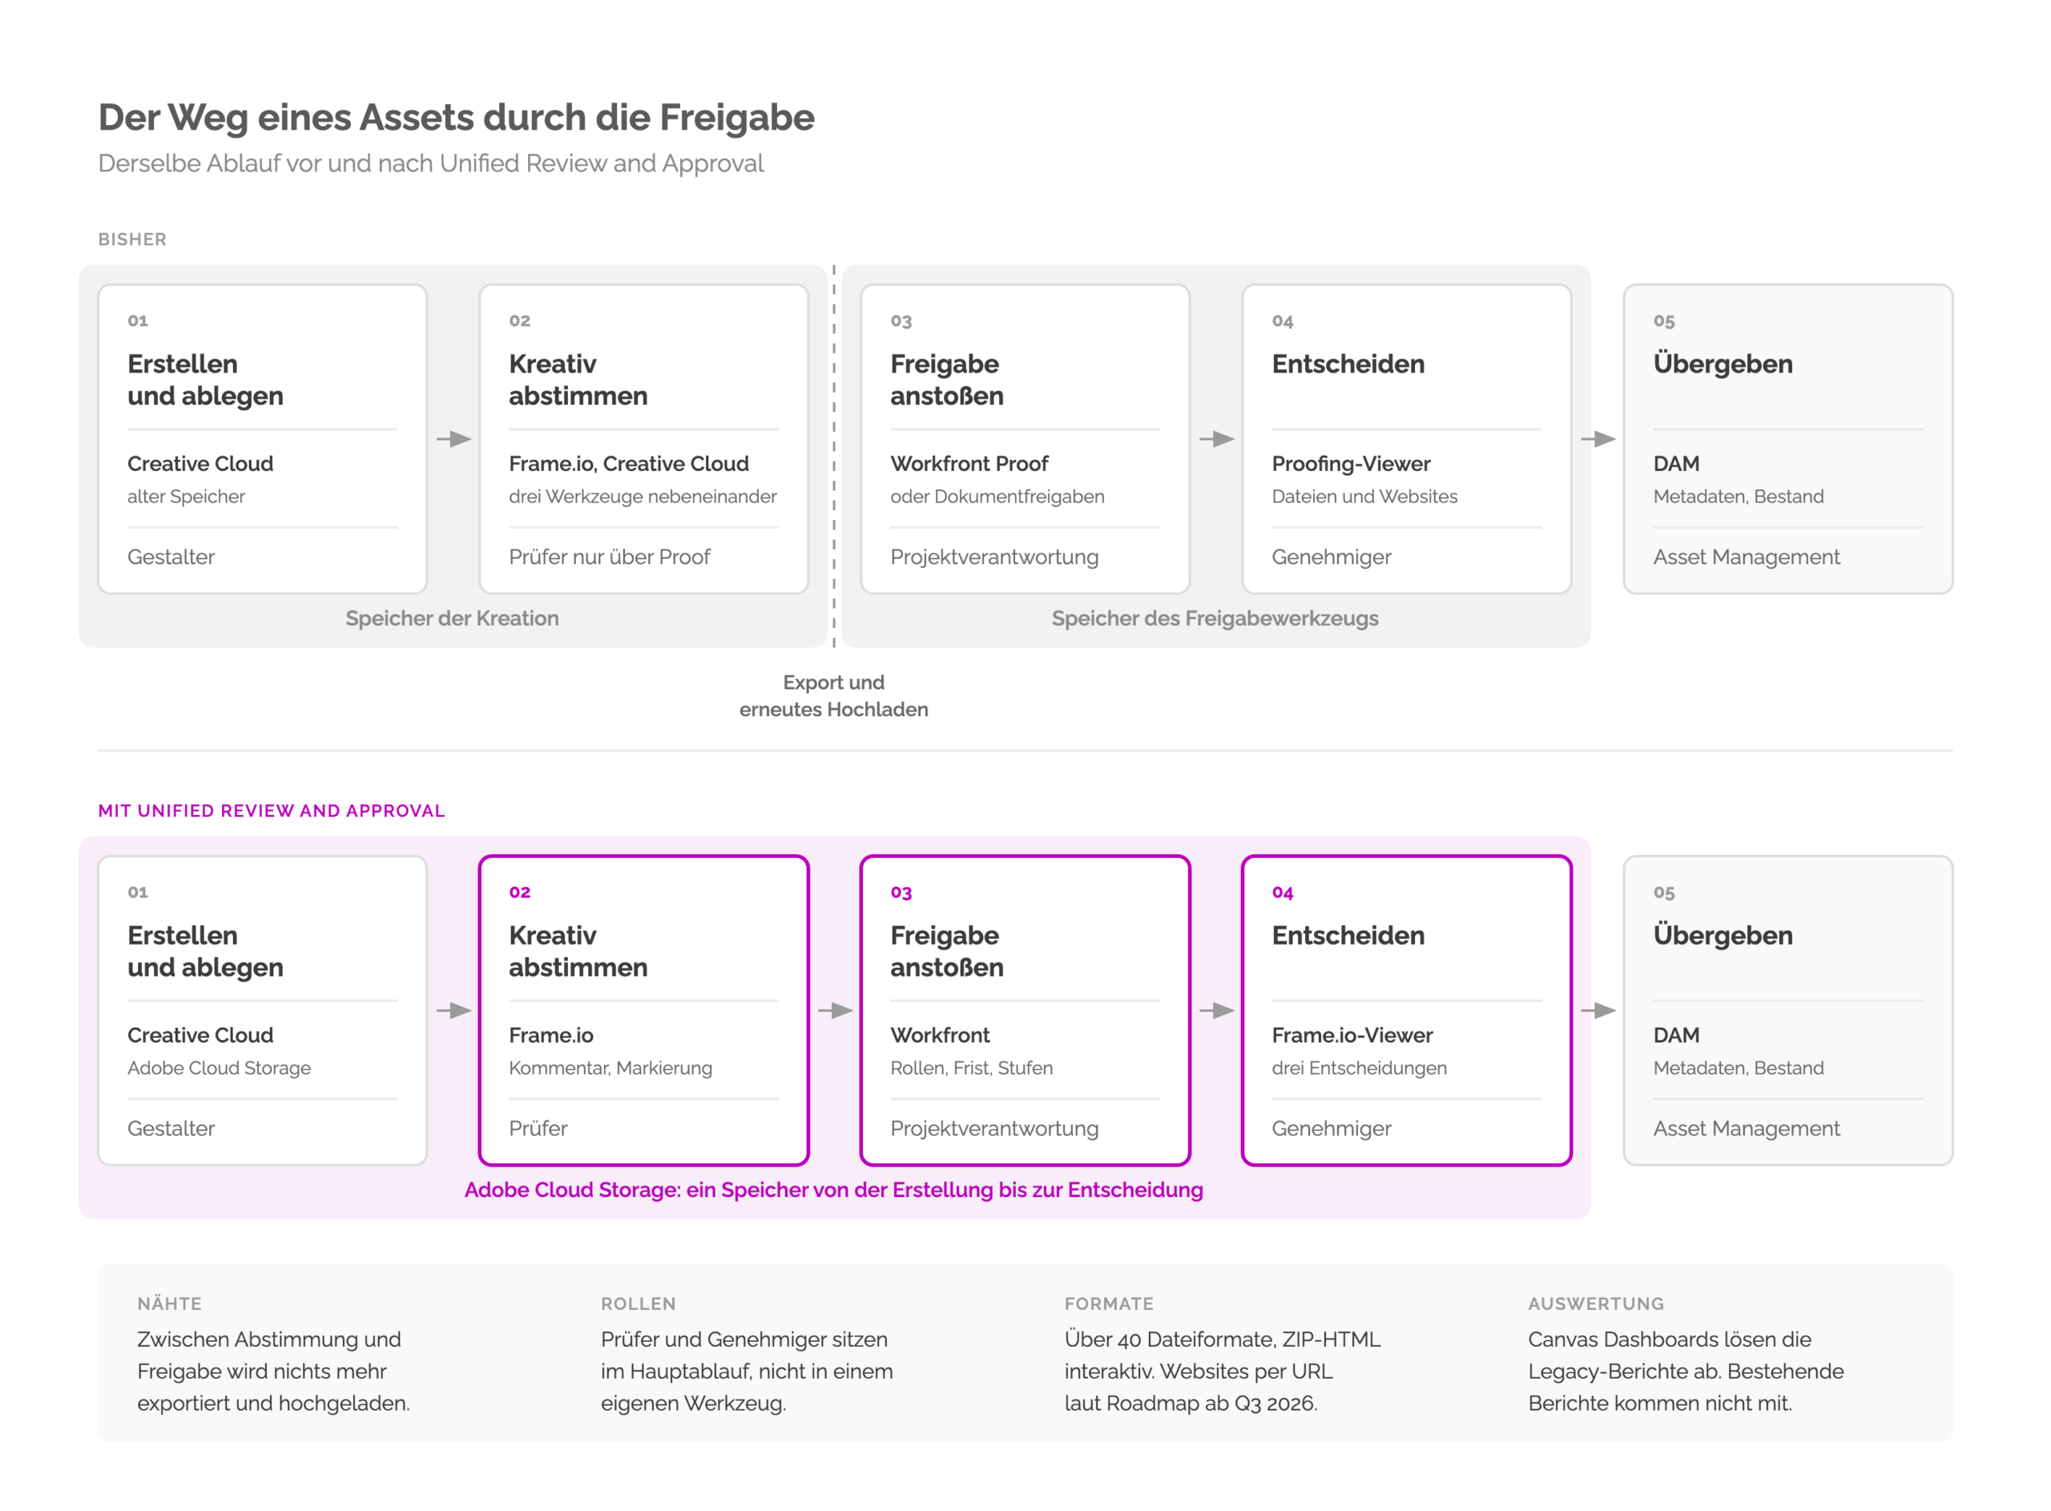
Task: Click "Genehmiger" in the BISHER row
Action: [1332, 557]
